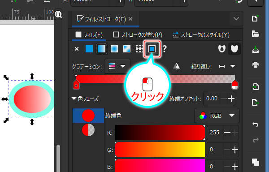Image resolution: width=269 pixels, height=172 pixels.
Task: Open the 繰り返し repeat mode dropdown
Action: click(227, 66)
